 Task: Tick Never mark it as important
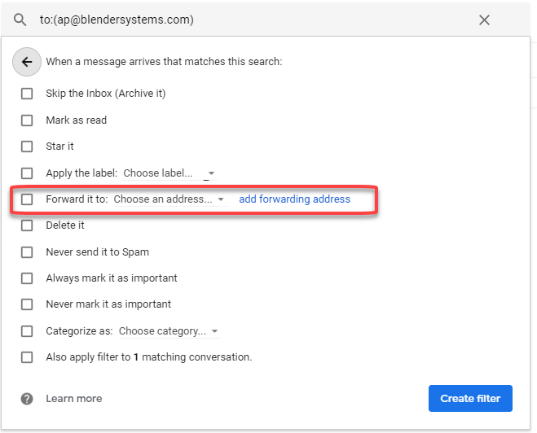point(27,304)
